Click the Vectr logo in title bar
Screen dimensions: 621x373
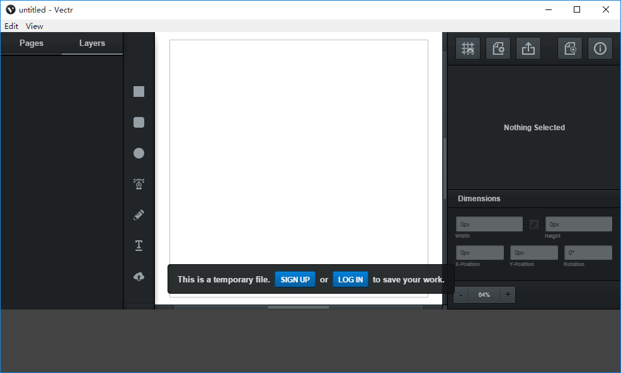(10, 9)
